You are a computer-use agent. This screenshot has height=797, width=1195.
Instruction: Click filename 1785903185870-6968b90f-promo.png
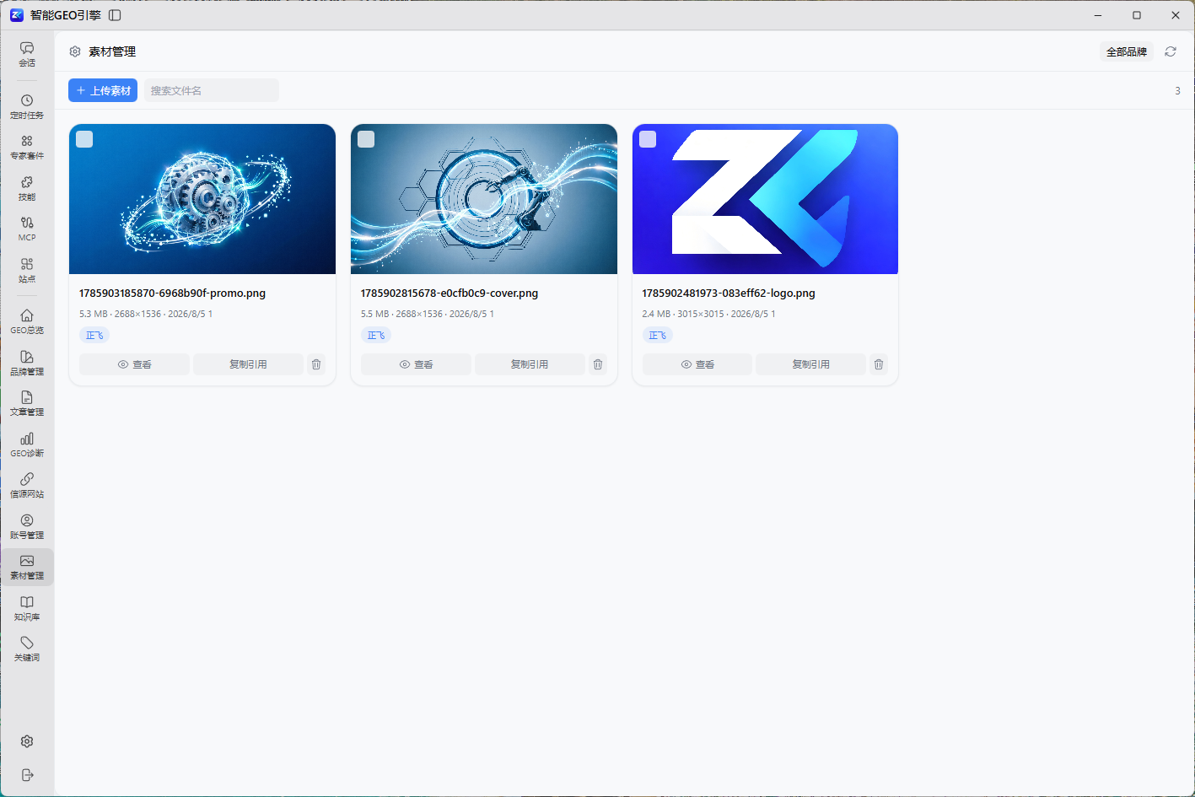[172, 293]
